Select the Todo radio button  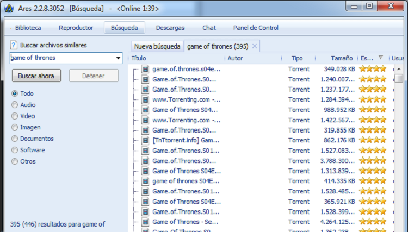15,93
